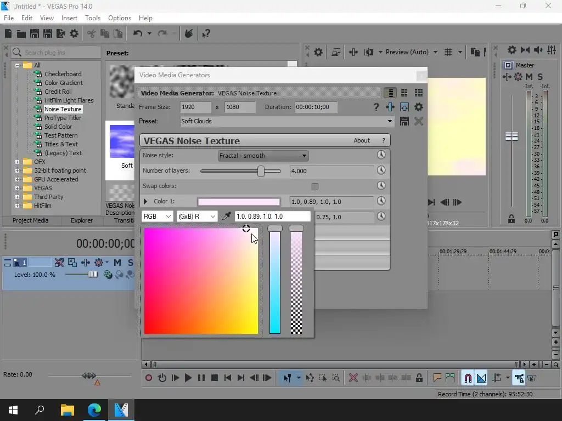Click the Cut scissors icon in toolbar

coord(92,33)
